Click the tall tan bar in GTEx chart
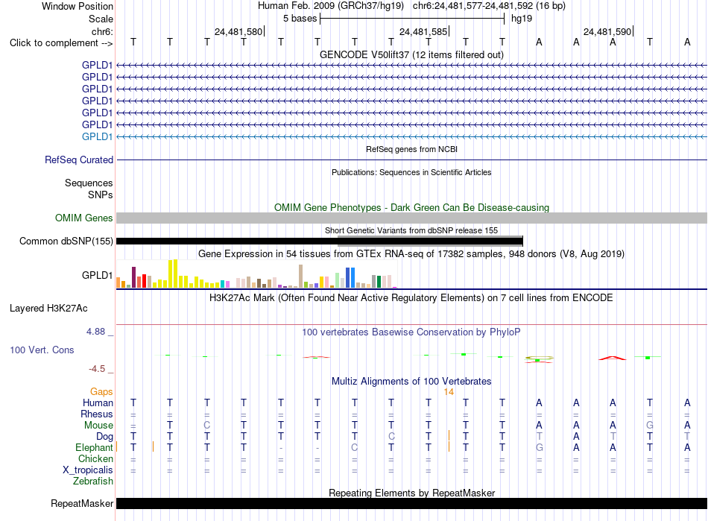Image resolution: width=708 pixels, height=521 pixels. point(301,277)
